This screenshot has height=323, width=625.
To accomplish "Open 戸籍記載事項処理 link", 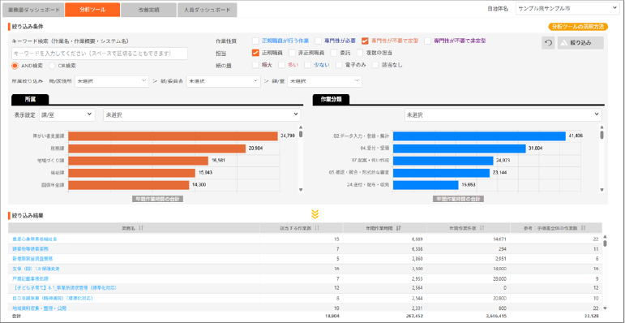I will click(31, 278).
